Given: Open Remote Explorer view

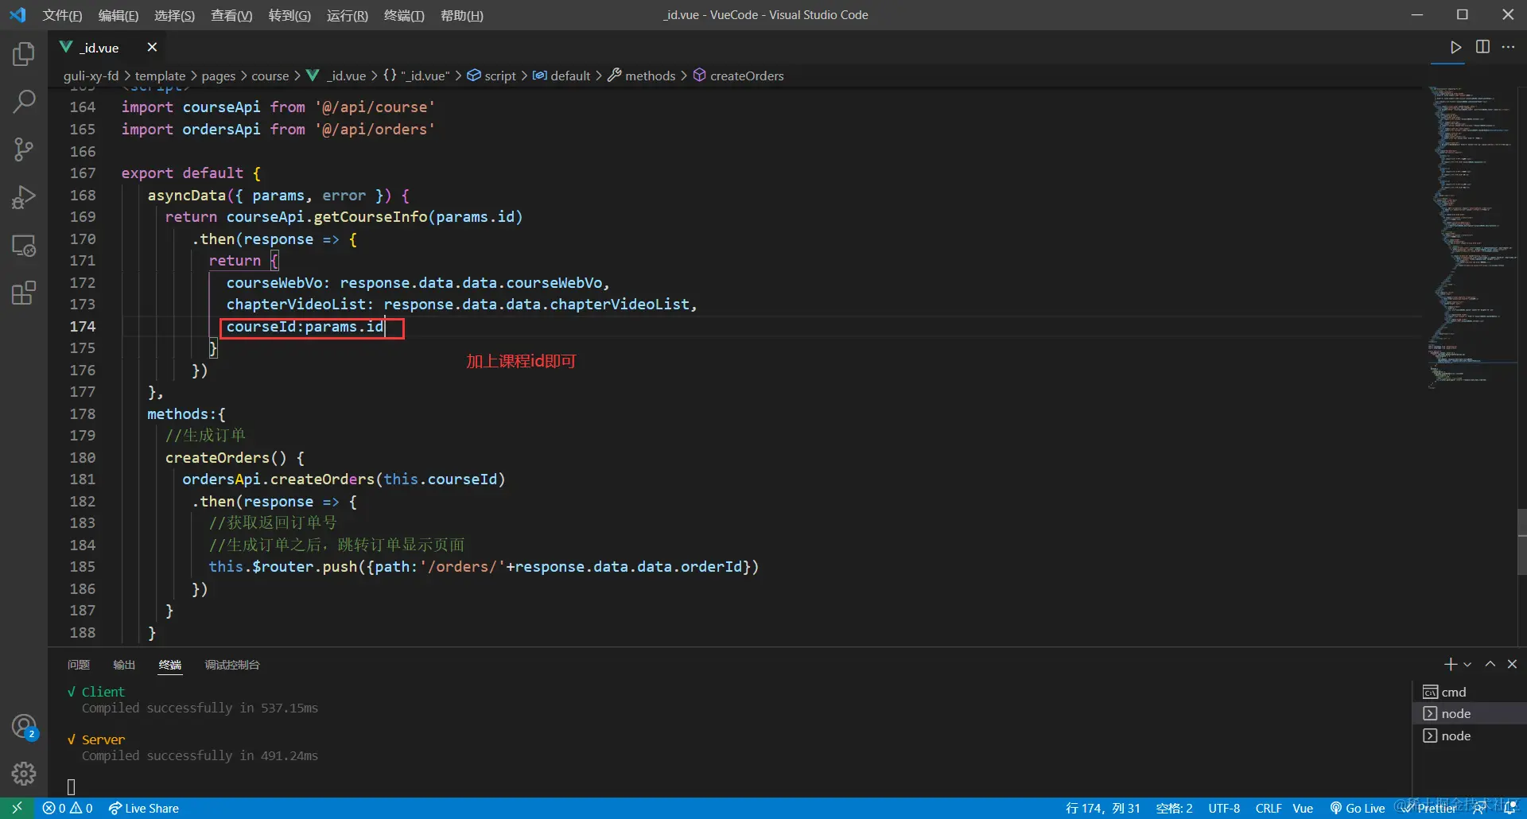Looking at the screenshot, I should pos(24,246).
